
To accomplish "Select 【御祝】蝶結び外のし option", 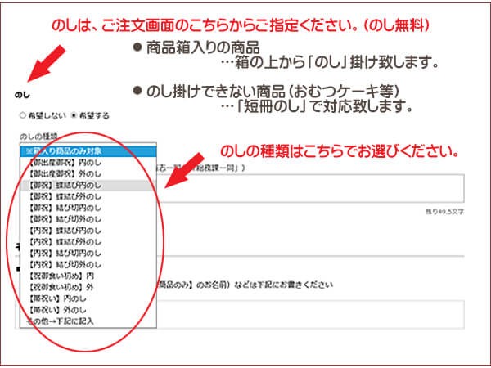I will [x=65, y=196].
